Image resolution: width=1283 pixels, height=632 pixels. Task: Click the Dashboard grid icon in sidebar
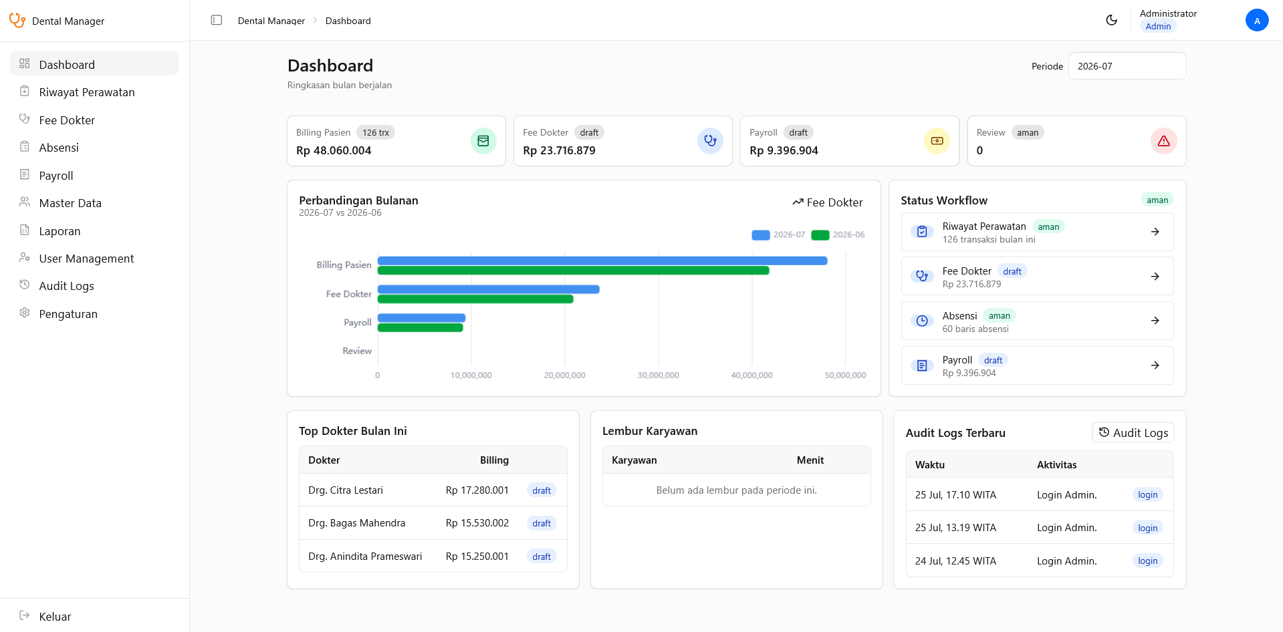25,63
